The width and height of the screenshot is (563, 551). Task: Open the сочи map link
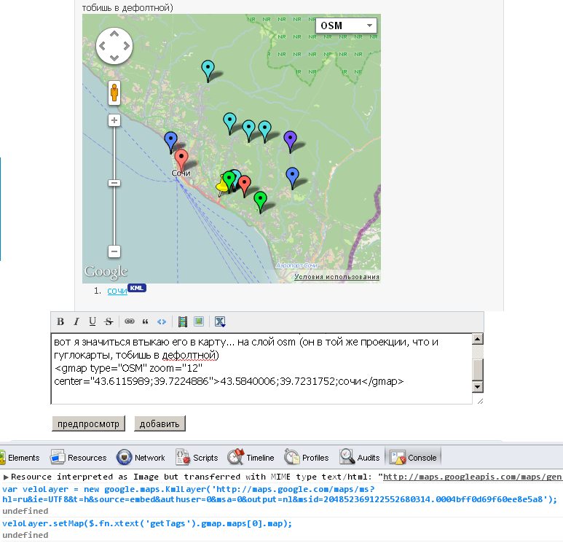117,291
